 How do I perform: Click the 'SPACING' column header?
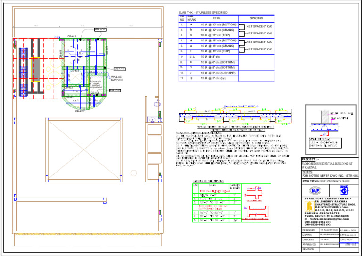tap(256, 18)
